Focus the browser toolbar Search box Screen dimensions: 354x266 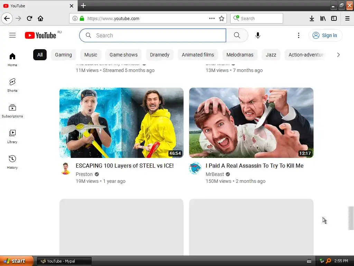(257, 18)
